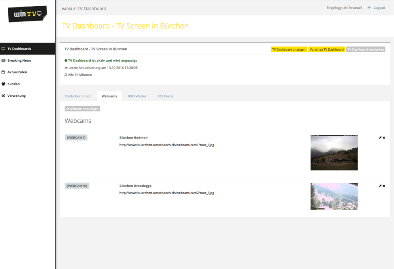Open Aktualitäten from the sidebar
Image resolution: width=394 pixels, height=269 pixels.
[x=17, y=72]
